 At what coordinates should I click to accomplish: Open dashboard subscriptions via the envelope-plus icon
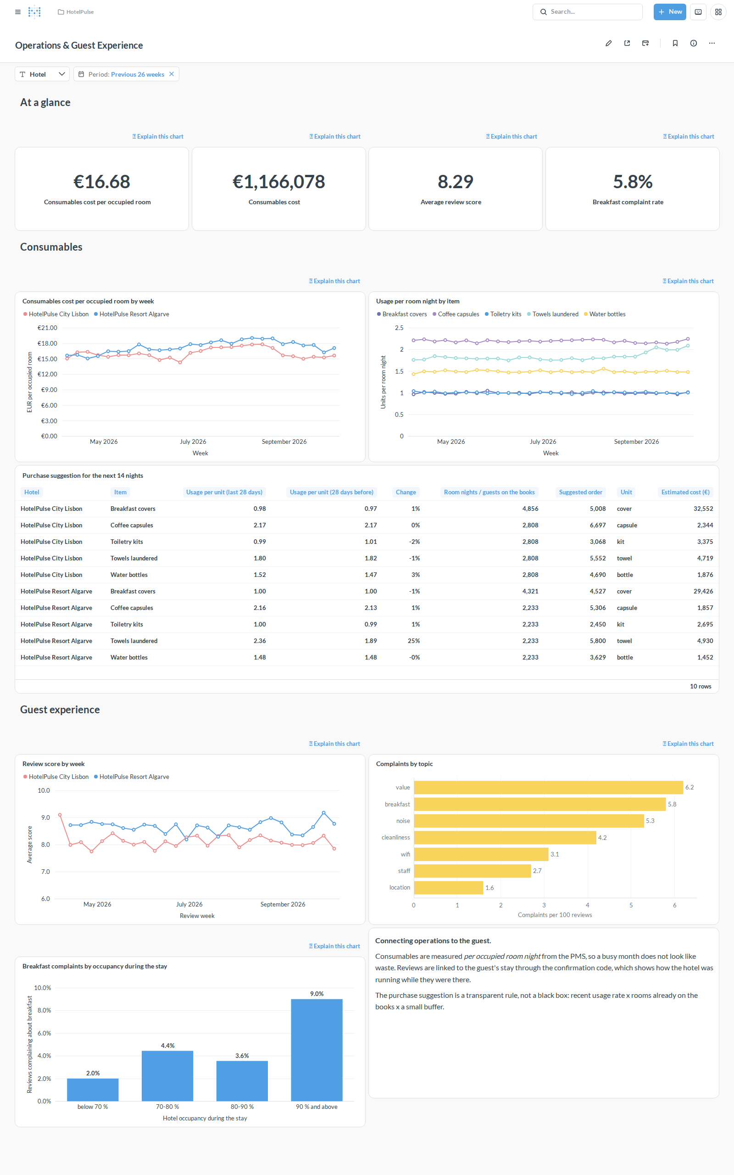(x=645, y=43)
